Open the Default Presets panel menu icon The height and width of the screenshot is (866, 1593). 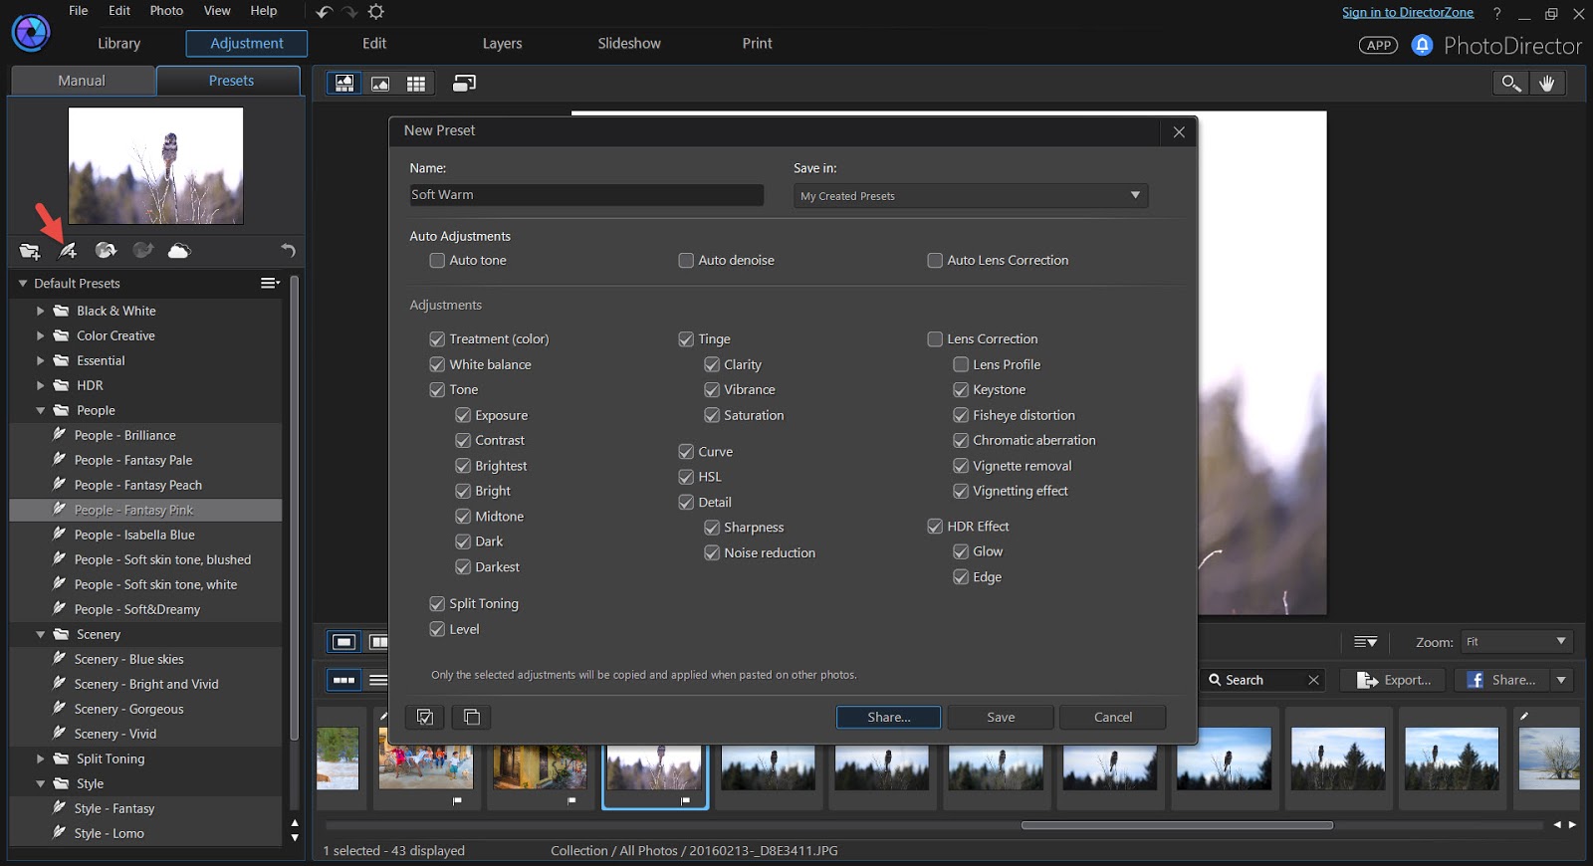[x=270, y=284]
